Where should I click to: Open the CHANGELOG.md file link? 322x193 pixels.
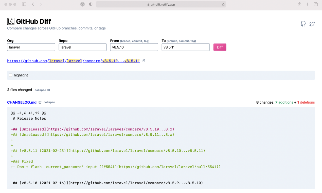22,102
